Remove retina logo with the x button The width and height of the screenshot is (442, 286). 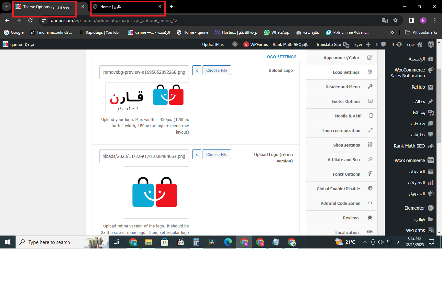point(196,154)
